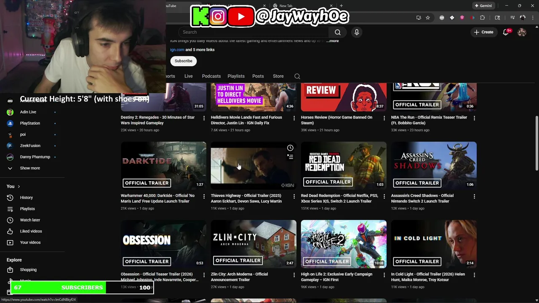Image resolution: width=539 pixels, height=303 pixels.
Task: Open options menu for Destiny 2: Renegades video
Action: (204, 118)
